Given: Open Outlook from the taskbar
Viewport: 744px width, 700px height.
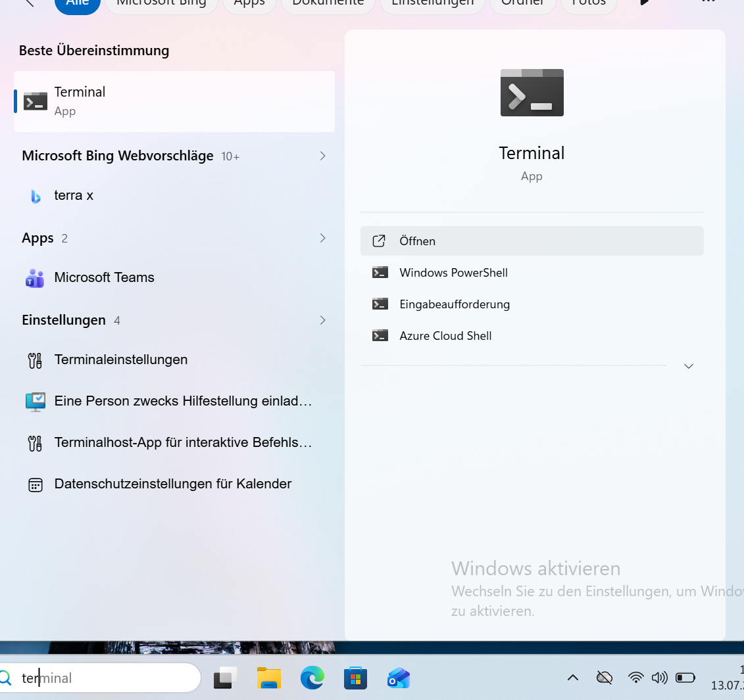Looking at the screenshot, I should coord(399,678).
